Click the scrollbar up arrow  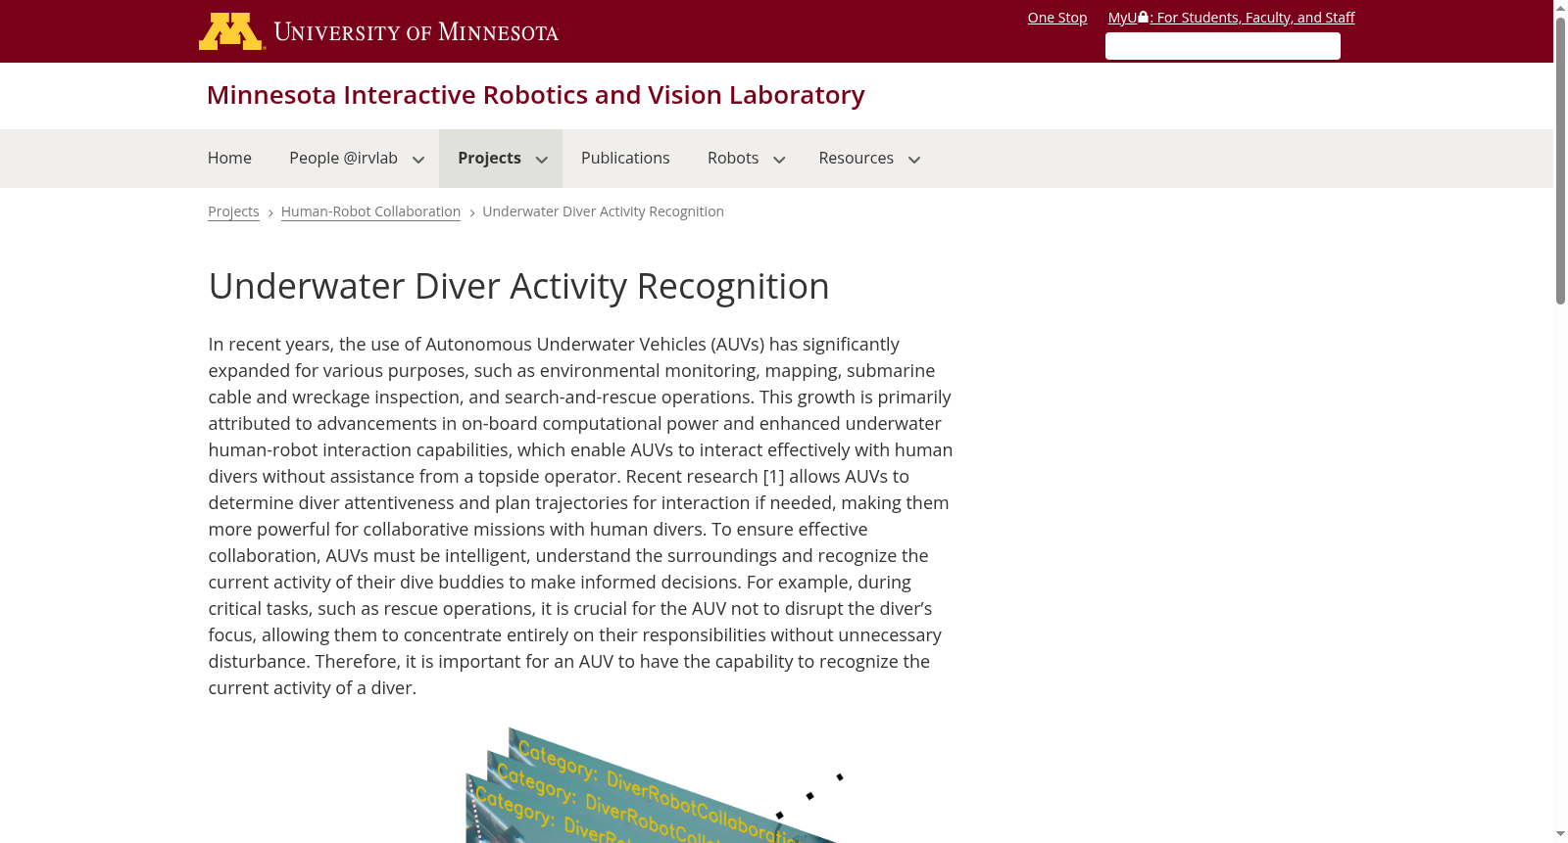pos(1561,8)
